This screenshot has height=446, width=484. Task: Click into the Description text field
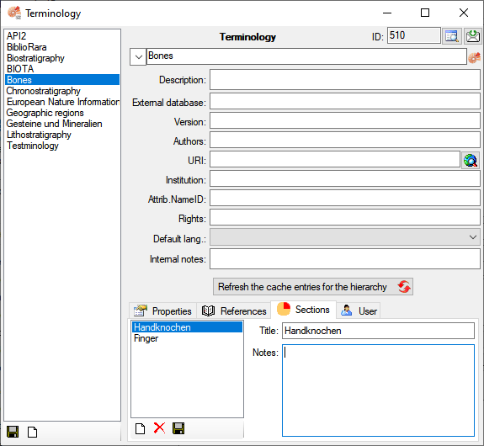345,80
